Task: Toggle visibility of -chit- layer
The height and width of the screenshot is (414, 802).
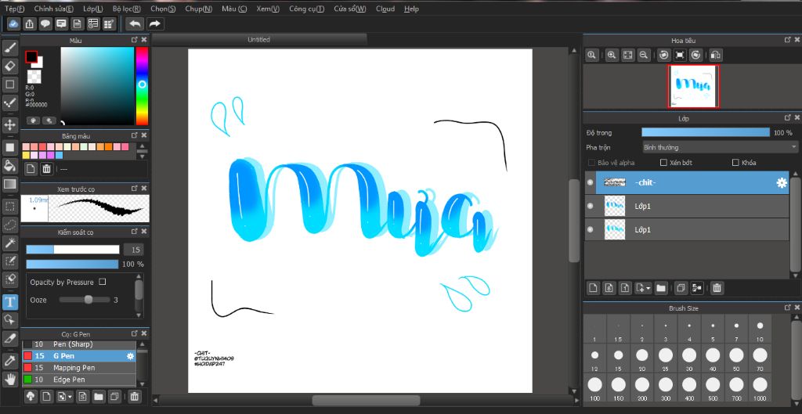Action: coord(591,182)
